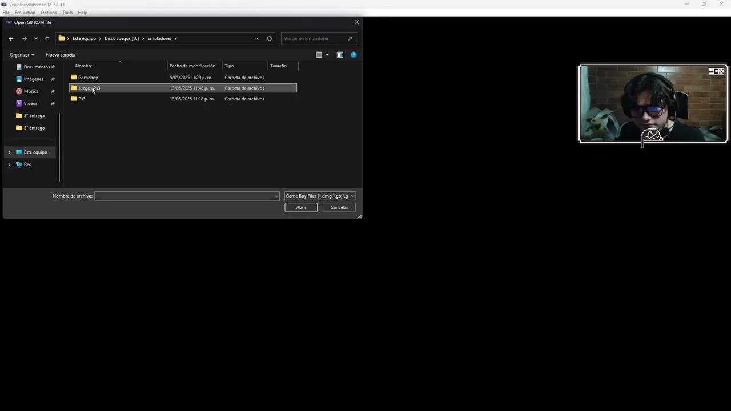Go forward in folder history

click(24, 38)
